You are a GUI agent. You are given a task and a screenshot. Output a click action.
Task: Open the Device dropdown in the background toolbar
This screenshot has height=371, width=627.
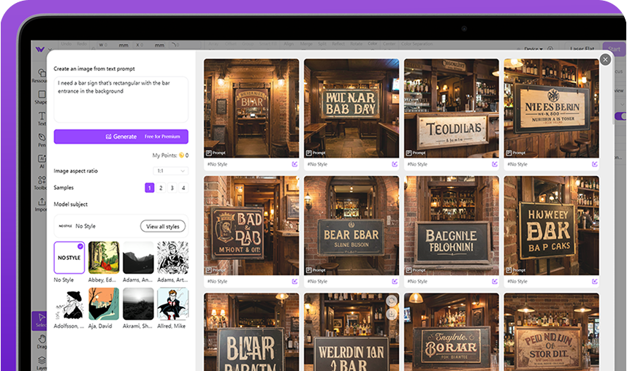[x=533, y=49]
